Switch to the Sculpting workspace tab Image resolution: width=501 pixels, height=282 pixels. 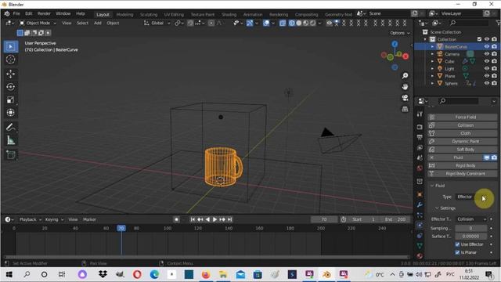[149, 14]
